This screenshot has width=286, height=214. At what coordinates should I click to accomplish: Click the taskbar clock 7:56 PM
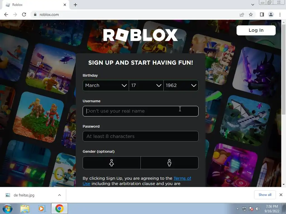[272, 209]
